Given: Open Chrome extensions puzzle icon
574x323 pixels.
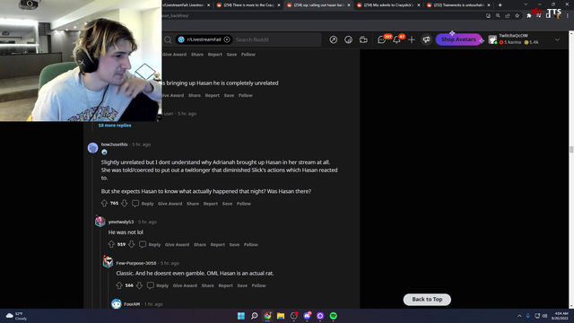Looking at the screenshot, I should coord(528,16).
